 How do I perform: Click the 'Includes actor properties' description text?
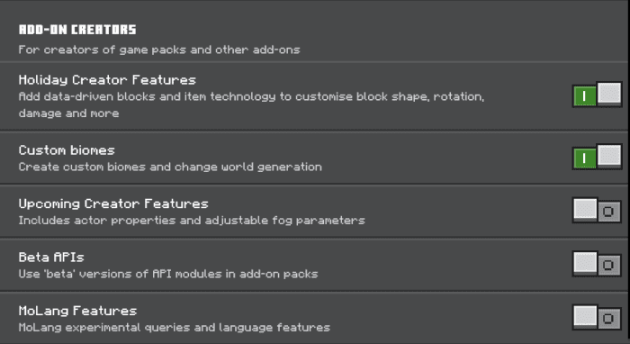[x=192, y=221]
